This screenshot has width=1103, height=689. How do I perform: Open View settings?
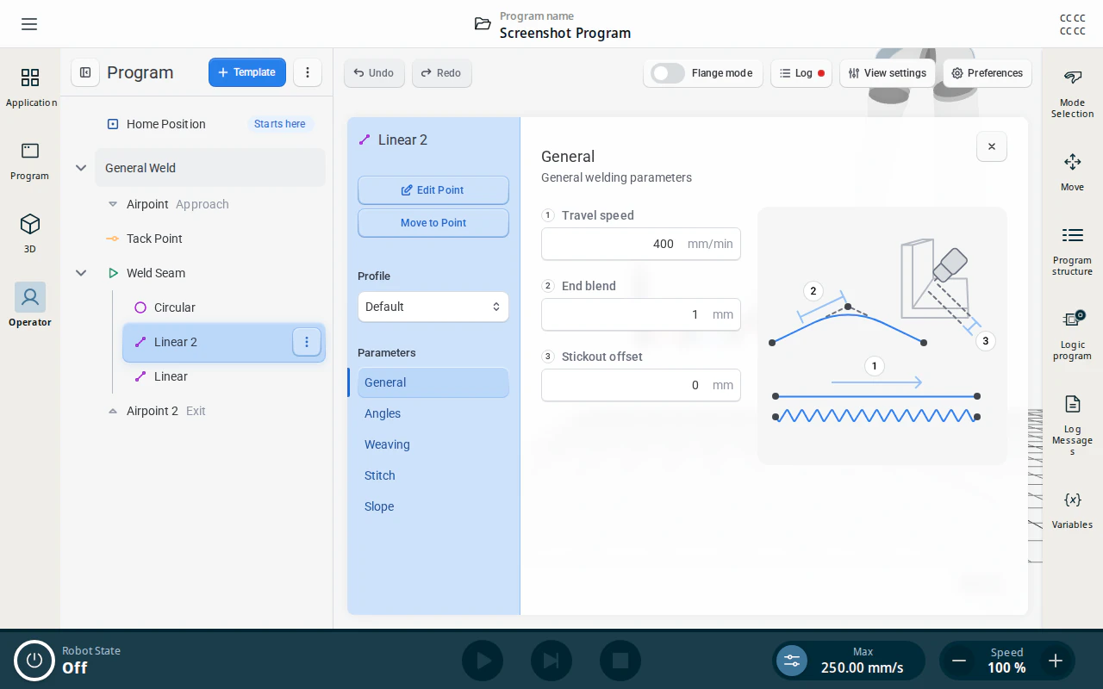888,73
